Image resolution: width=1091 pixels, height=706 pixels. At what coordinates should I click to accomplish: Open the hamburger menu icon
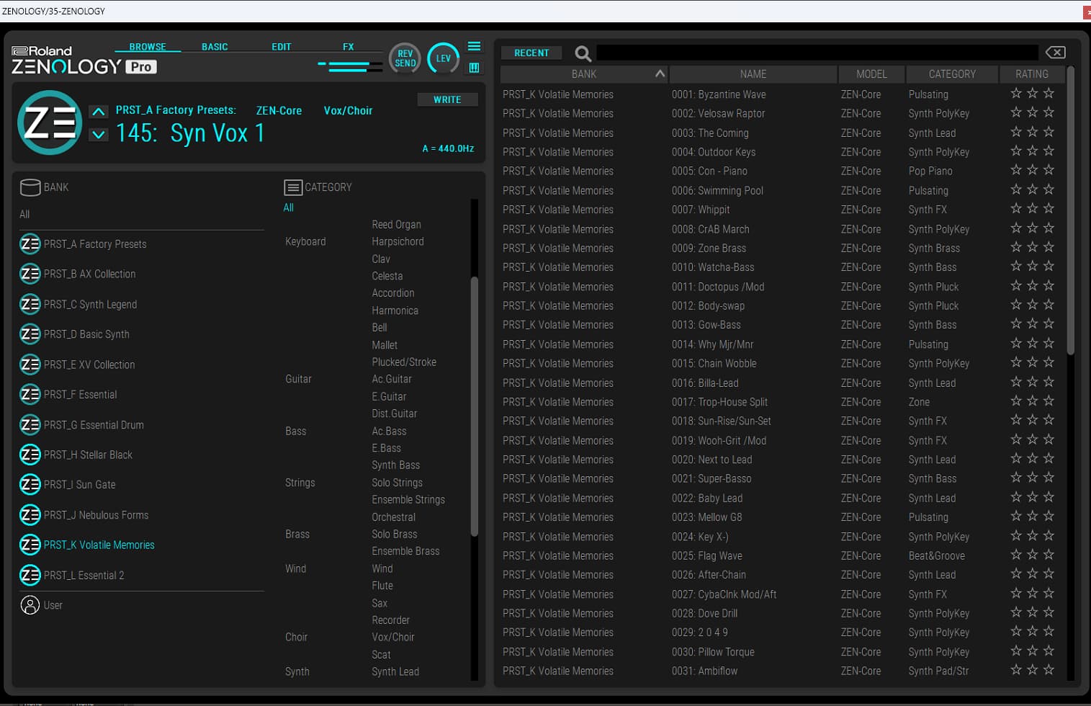click(474, 46)
